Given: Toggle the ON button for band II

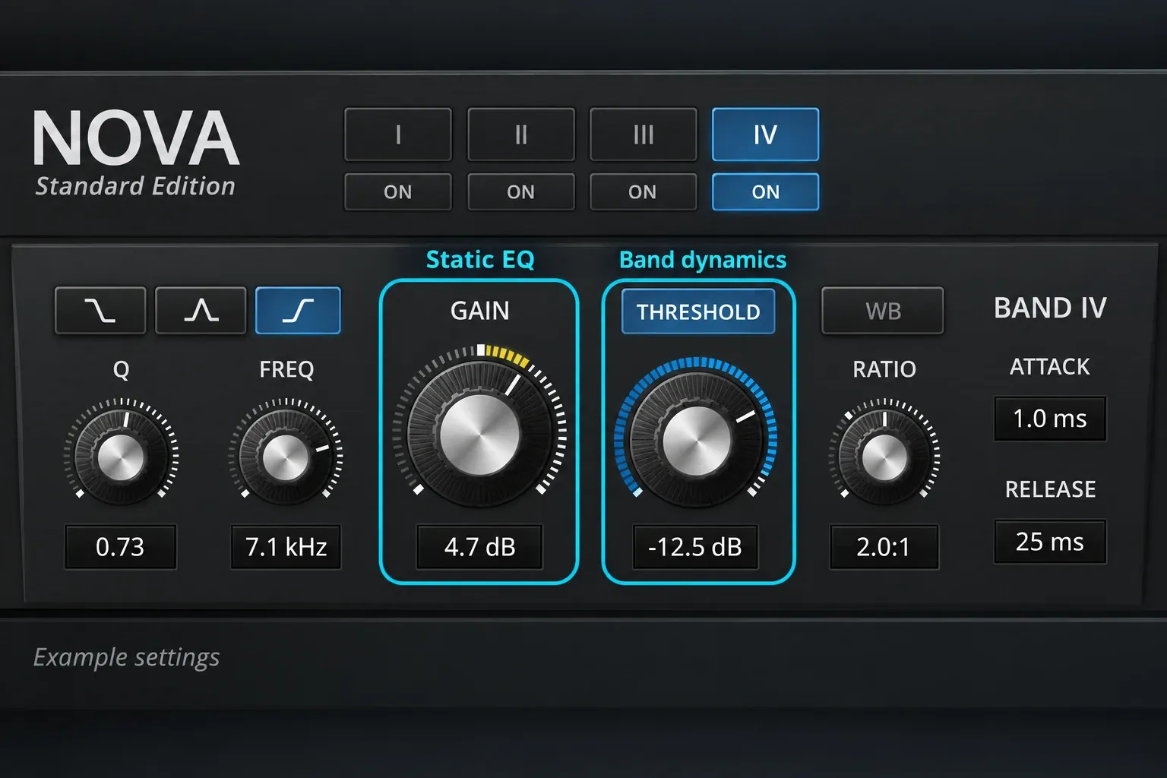Looking at the screenshot, I should click(x=521, y=192).
